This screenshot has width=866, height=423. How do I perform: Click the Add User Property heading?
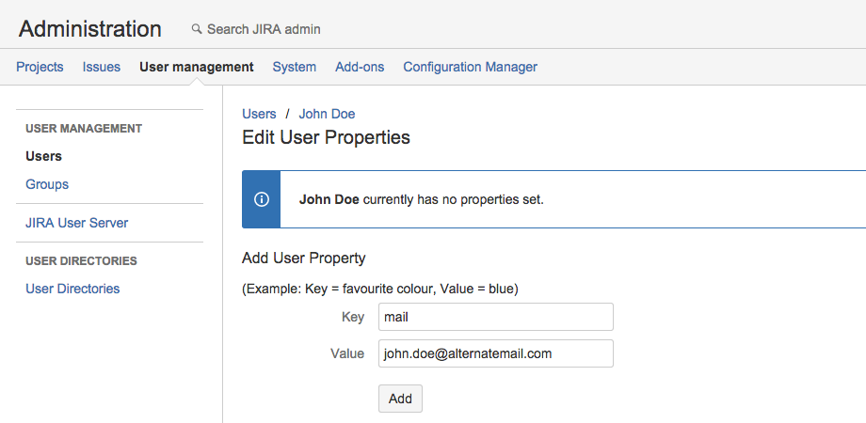click(304, 258)
